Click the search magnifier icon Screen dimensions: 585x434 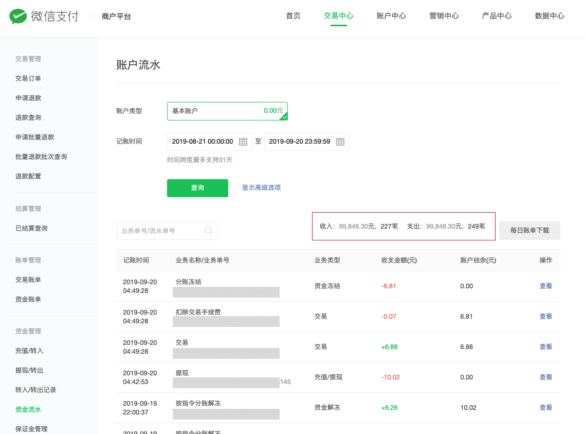pyautogui.click(x=209, y=231)
